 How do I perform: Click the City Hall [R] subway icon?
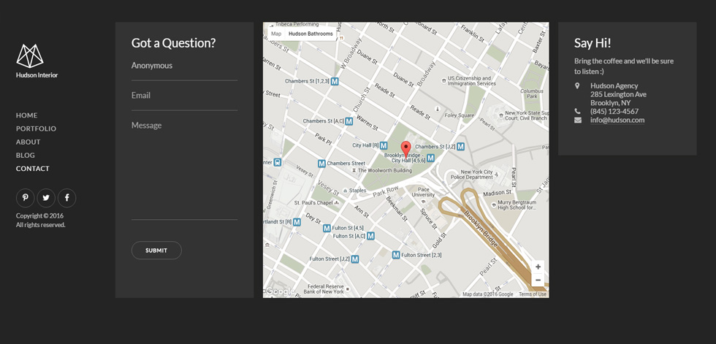(384, 145)
